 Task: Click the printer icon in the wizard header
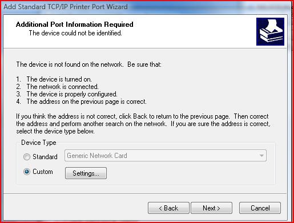pos(270,32)
